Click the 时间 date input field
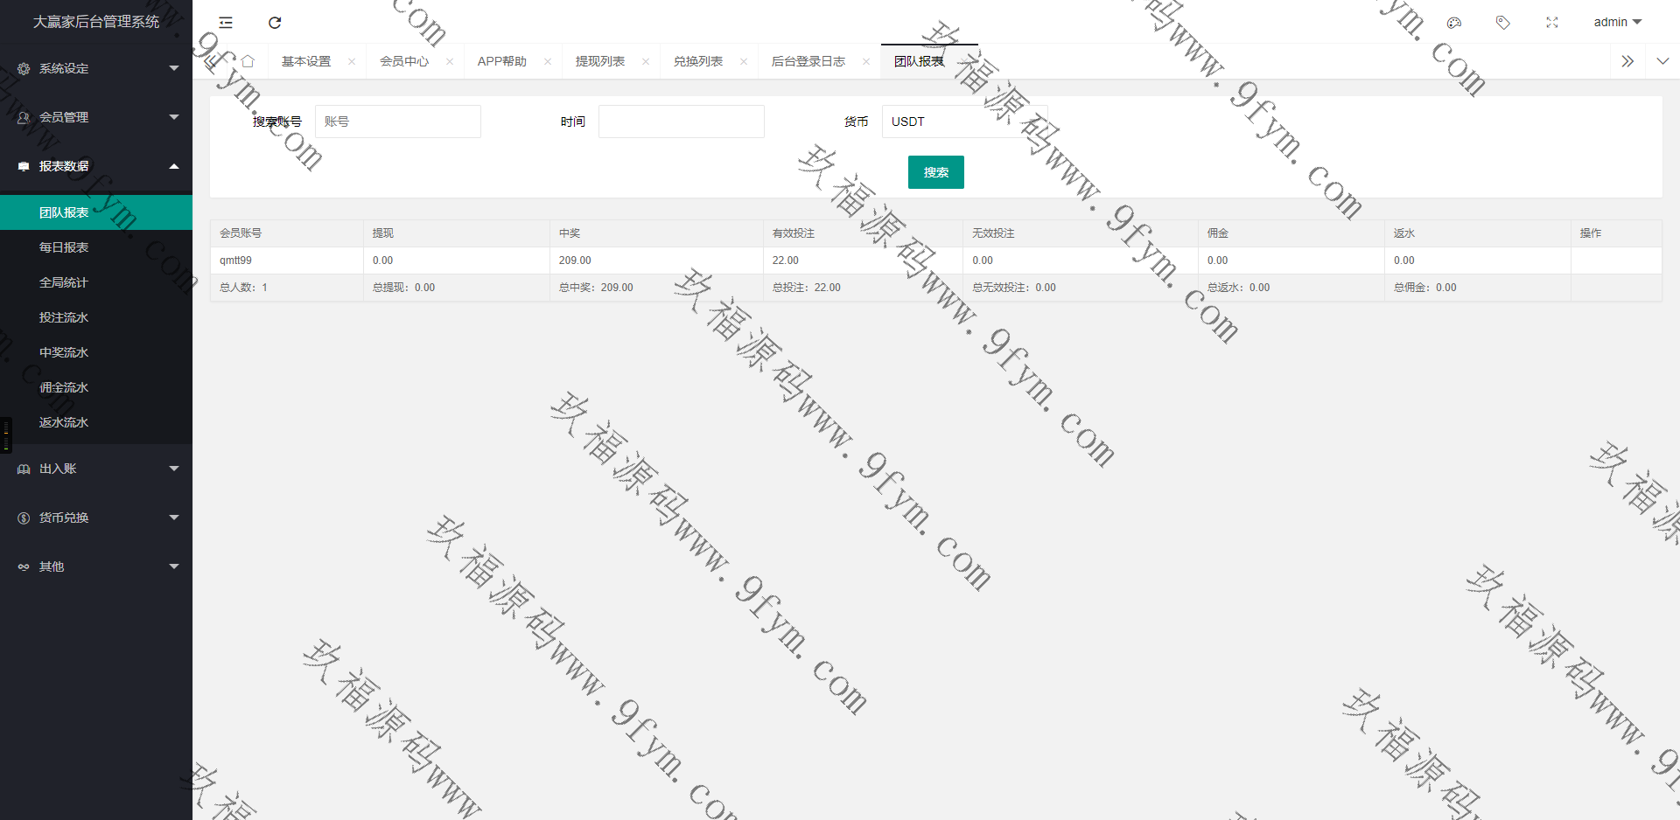 (681, 122)
